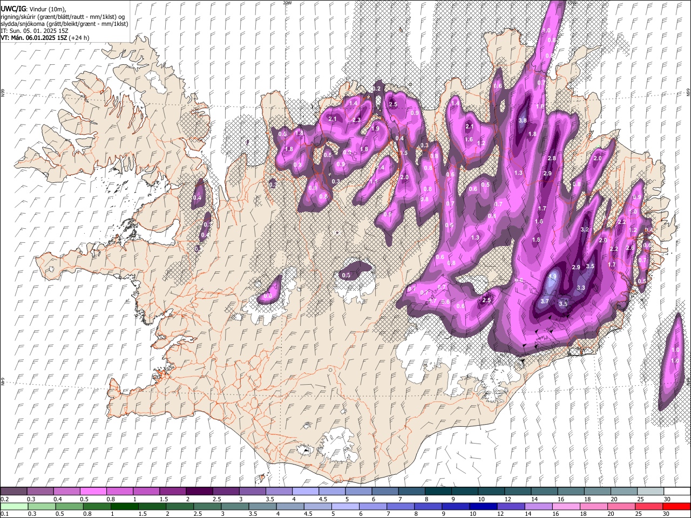The image size is (691, 518).
Task: Pick the light lavender 4 snow swatch
Action: tap(306, 492)
